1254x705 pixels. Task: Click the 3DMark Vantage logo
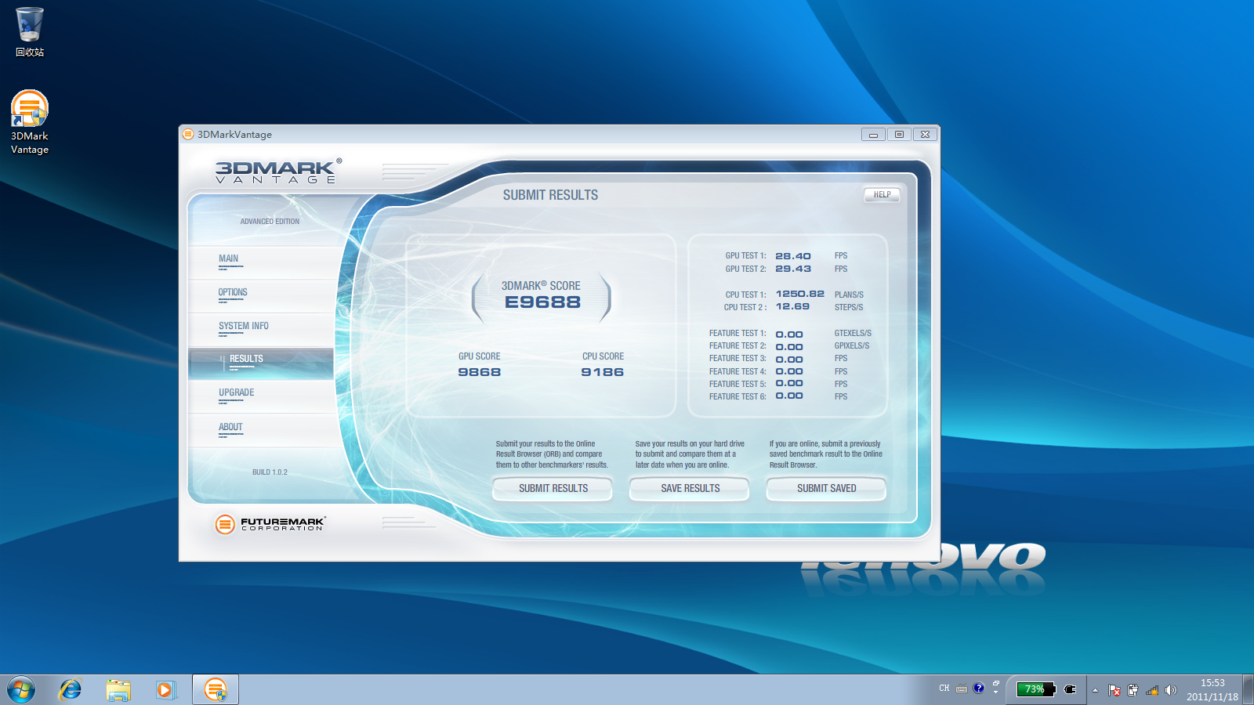(x=278, y=171)
